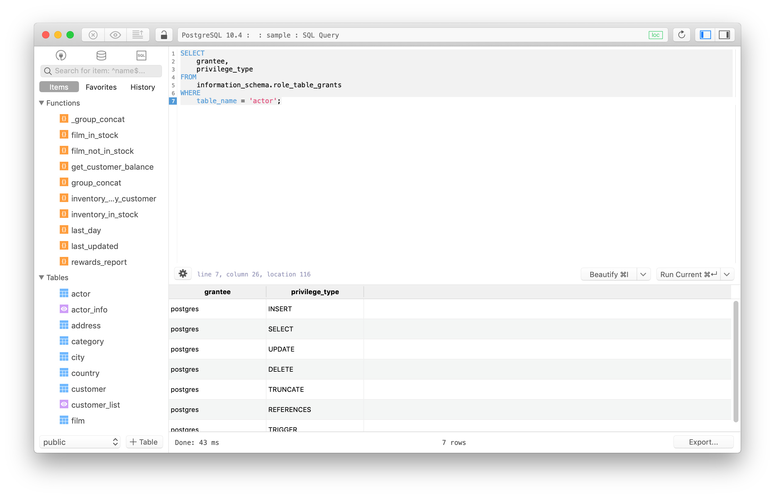Click the database icon in sidebar
This screenshot has width=775, height=498.
click(x=101, y=55)
